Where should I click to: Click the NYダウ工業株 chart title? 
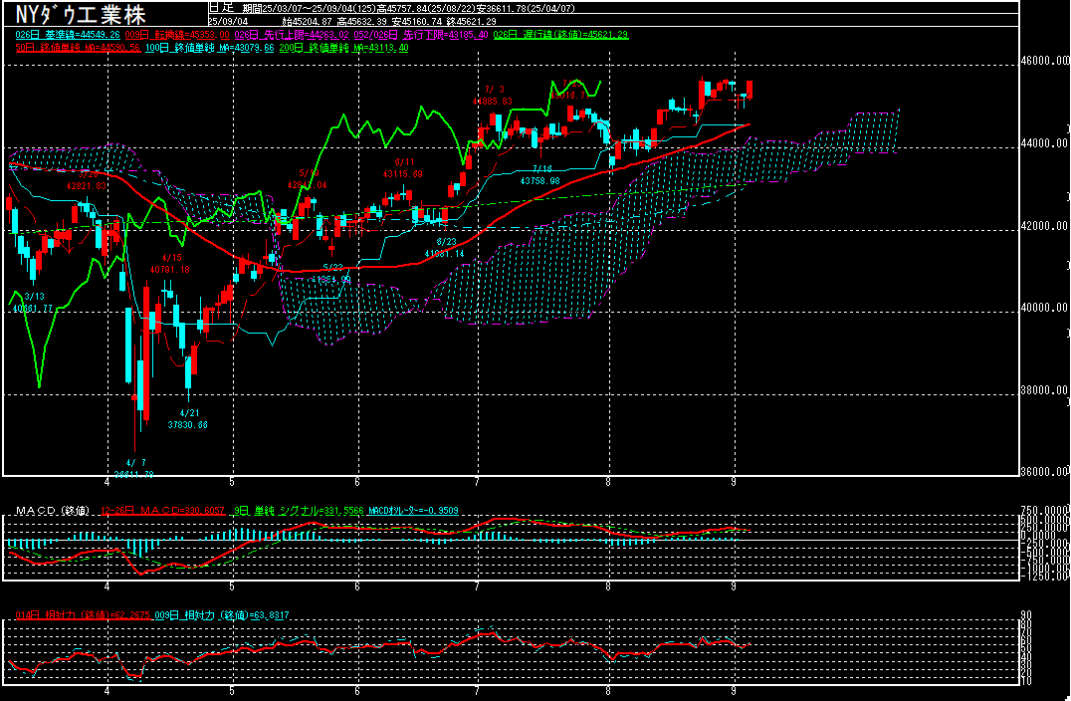(x=81, y=14)
